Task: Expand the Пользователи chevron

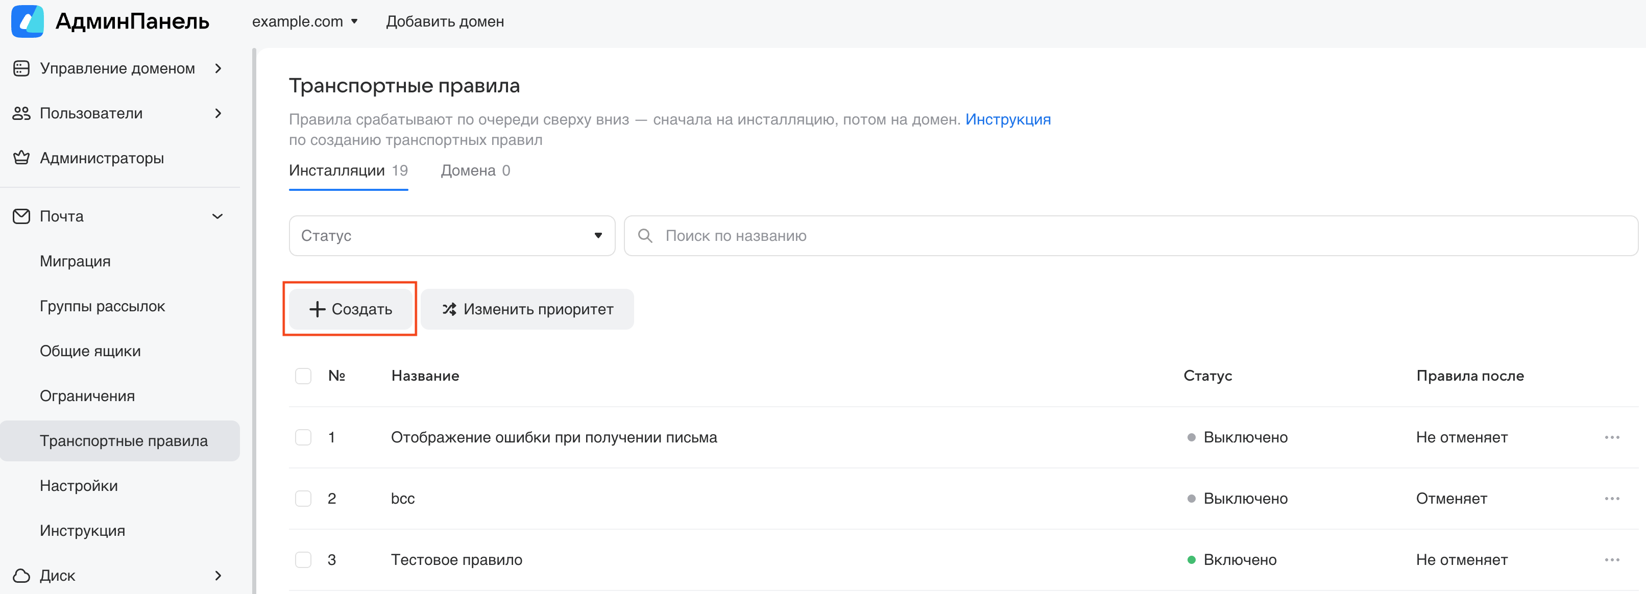Action: (218, 113)
